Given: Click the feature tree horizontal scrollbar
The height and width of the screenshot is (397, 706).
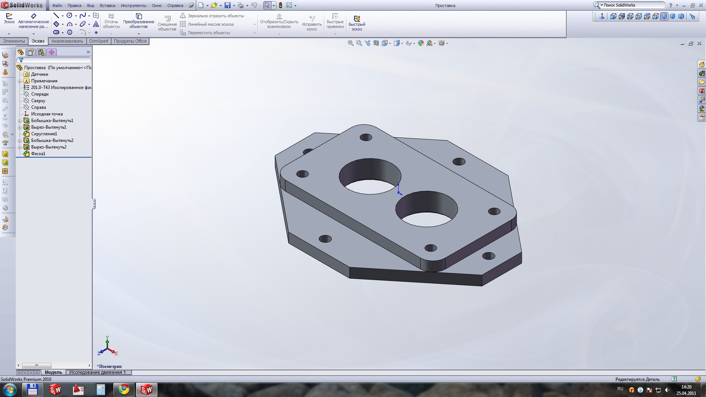Looking at the screenshot, I should [x=54, y=365].
